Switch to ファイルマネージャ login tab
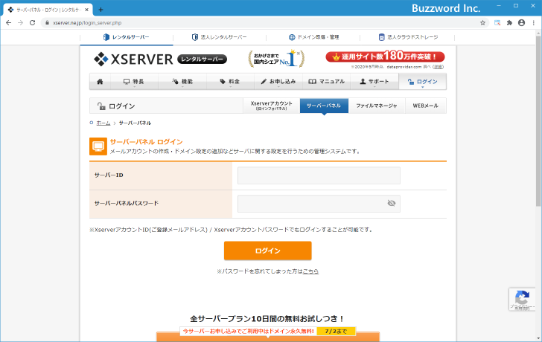This screenshot has height=342, width=542. click(x=377, y=106)
